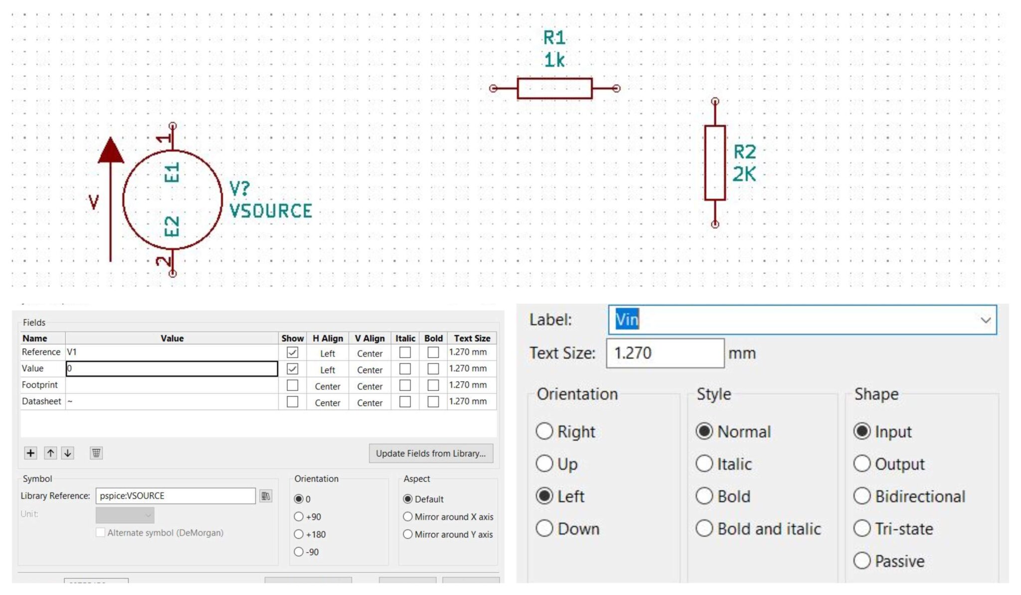Select Output shape for net label
The image size is (1021, 595).
coord(861,464)
